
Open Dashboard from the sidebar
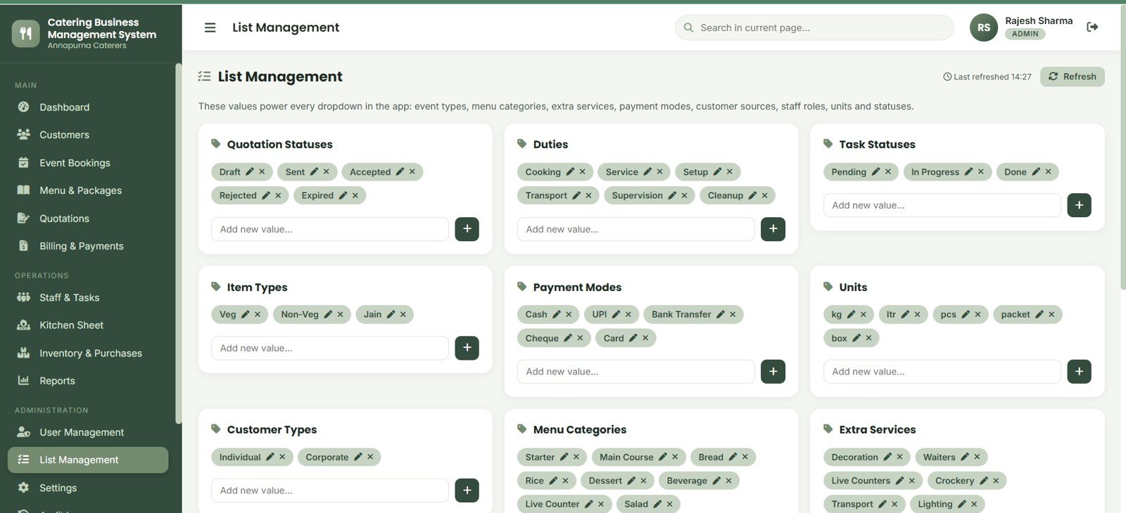pyautogui.click(x=88, y=108)
